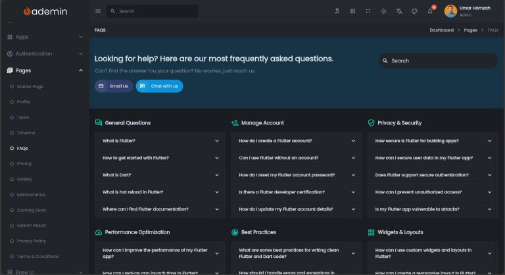
Task: Collapse the Pages sidebar menu
Action: tap(45, 70)
